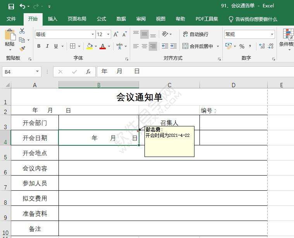
Task: Open the undo history dropdown arrow
Action: coord(29,7)
